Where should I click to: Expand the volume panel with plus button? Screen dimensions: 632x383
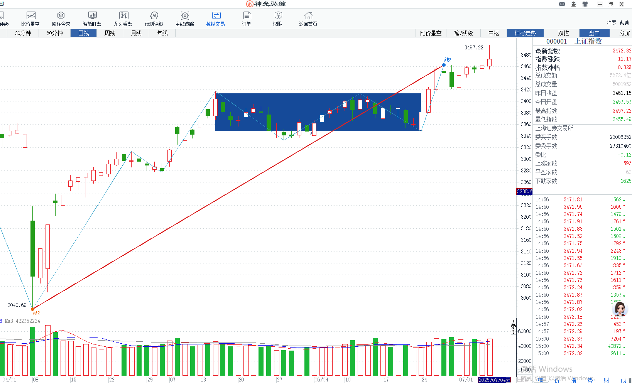[513, 321]
